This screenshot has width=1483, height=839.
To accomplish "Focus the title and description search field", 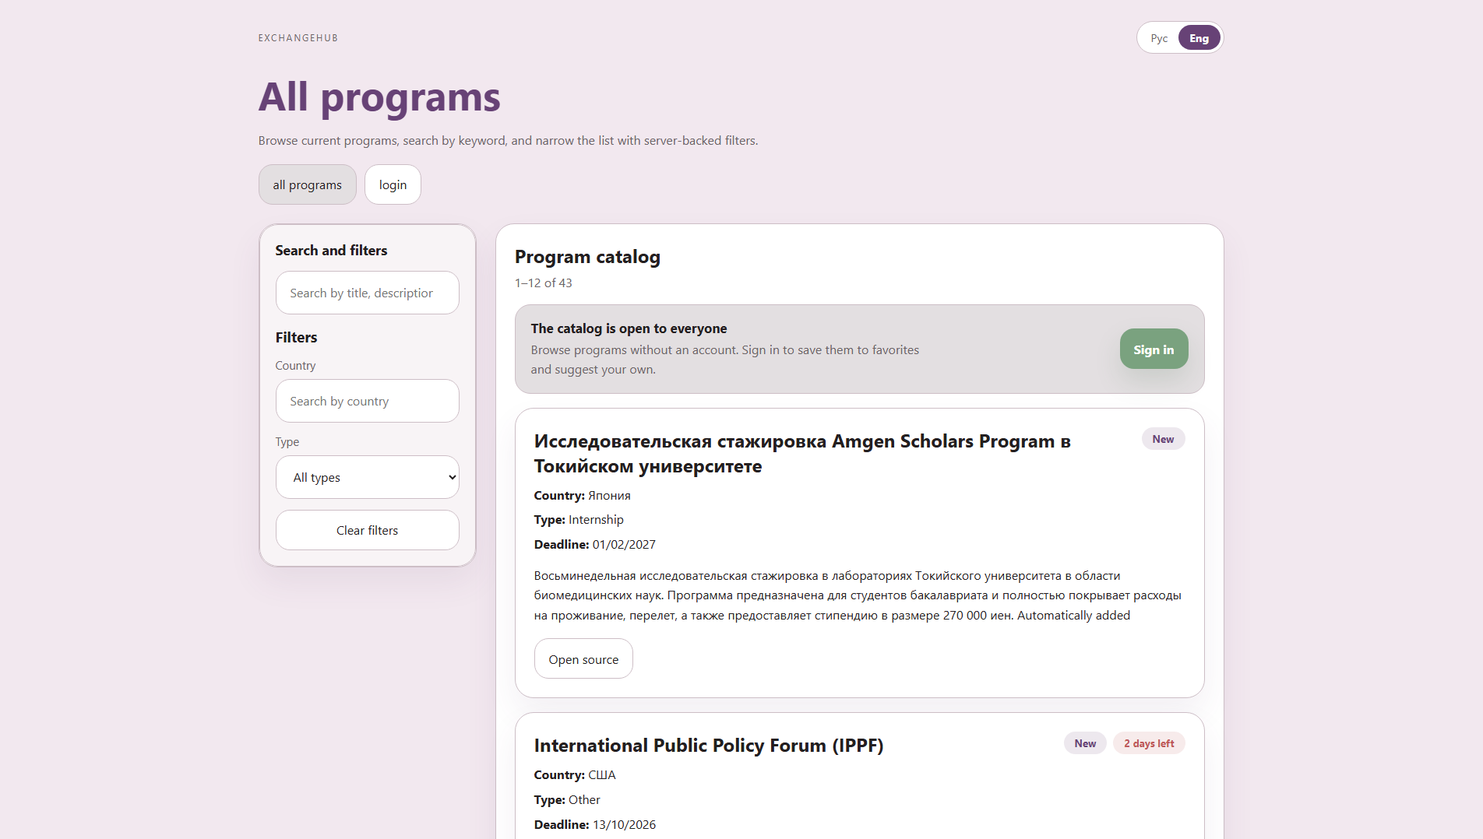I will (367, 293).
